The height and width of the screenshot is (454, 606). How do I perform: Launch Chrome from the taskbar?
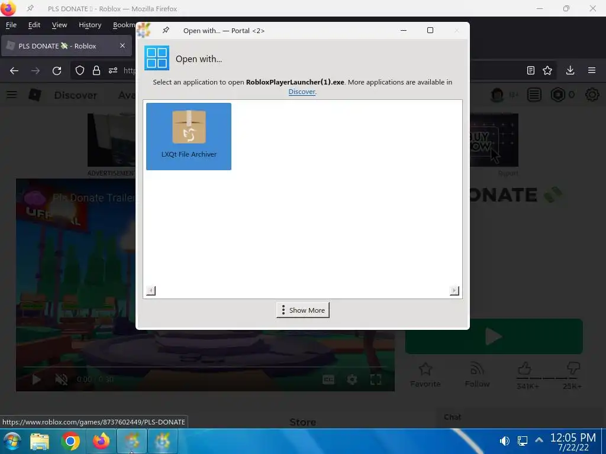[x=70, y=441]
